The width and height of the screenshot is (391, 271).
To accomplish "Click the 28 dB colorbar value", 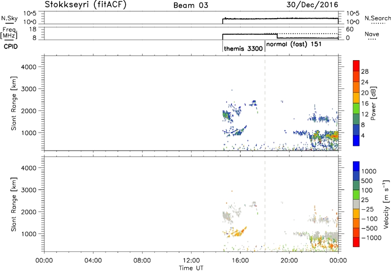I will (365, 71).
